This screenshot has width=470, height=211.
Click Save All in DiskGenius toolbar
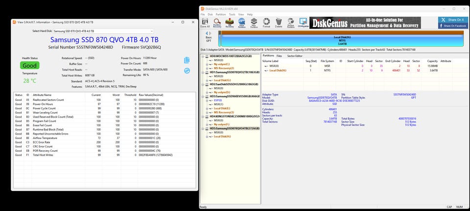(205, 23)
